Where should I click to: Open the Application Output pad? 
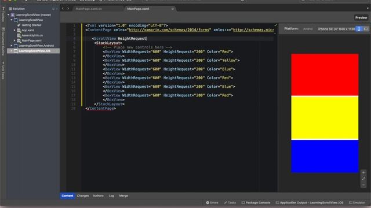pyautogui.click(x=310, y=203)
